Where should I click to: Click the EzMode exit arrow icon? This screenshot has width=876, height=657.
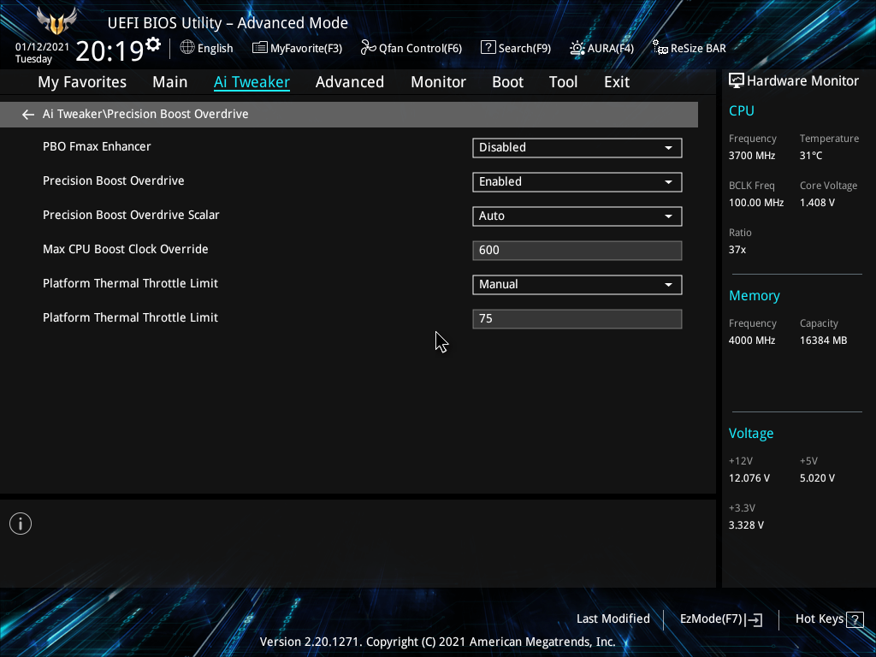point(755,619)
